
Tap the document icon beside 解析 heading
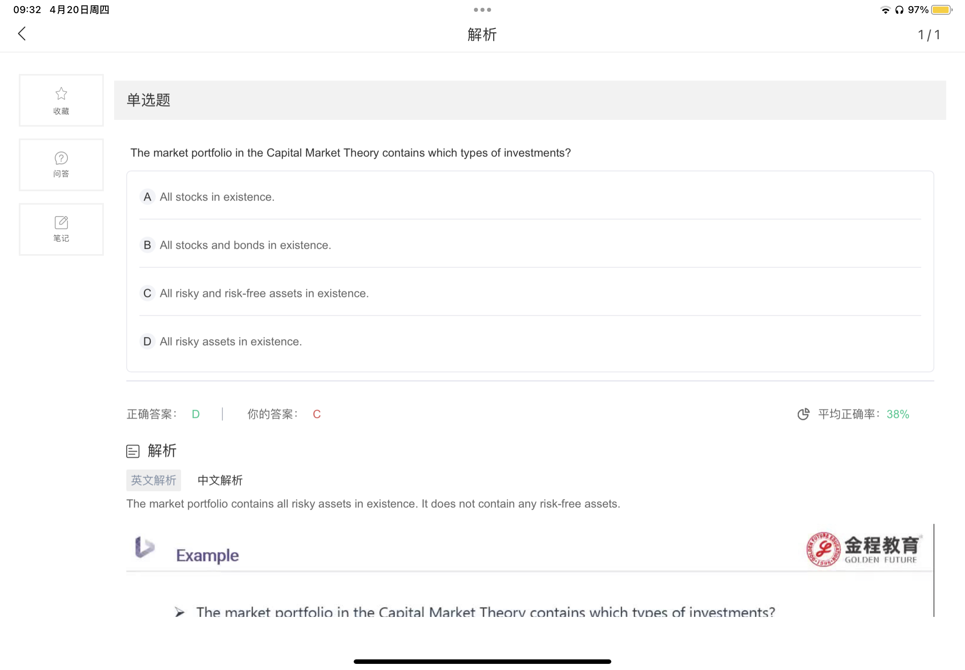click(133, 451)
